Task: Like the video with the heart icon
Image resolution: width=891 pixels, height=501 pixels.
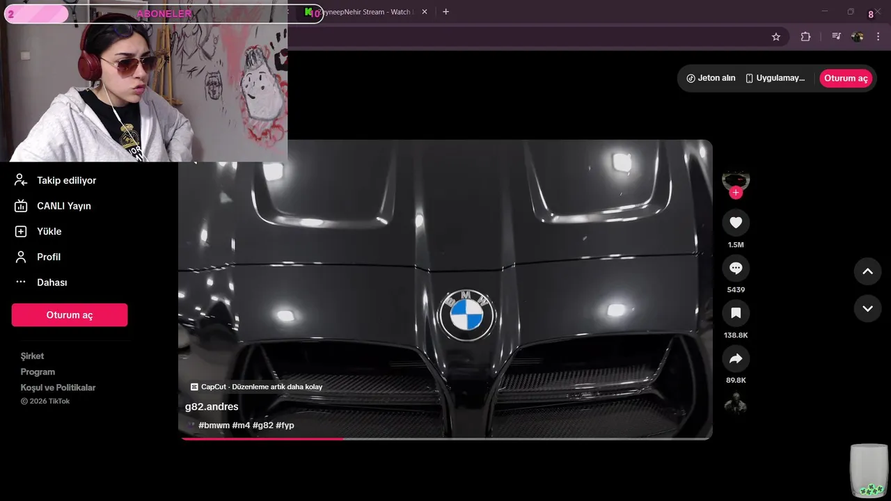Action: (x=736, y=223)
